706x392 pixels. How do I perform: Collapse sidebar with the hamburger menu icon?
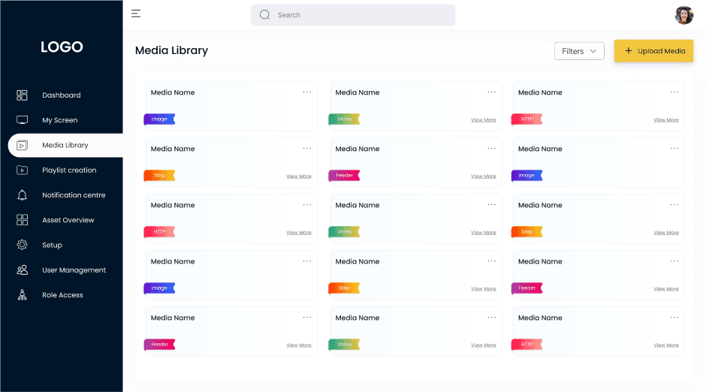coord(136,14)
